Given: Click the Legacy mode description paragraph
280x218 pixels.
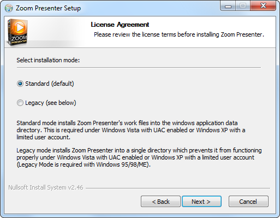Looking at the screenshot, I should [139, 157].
